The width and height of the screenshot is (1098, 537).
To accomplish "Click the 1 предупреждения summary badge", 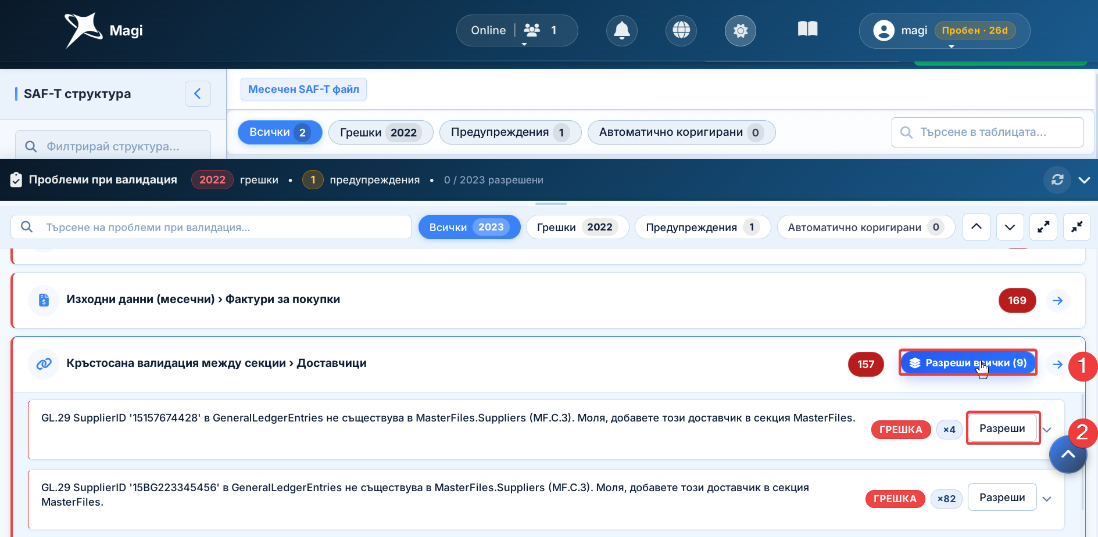I will [x=313, y=180].
